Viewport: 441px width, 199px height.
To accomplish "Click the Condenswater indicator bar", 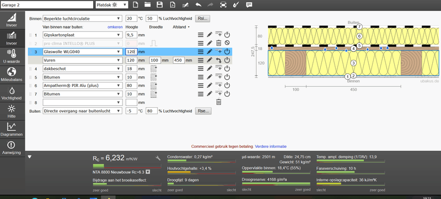I will 201,162.
